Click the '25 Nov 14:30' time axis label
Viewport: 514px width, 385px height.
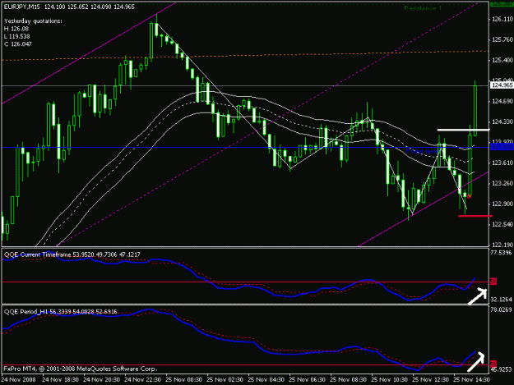[x=471, y=380]
